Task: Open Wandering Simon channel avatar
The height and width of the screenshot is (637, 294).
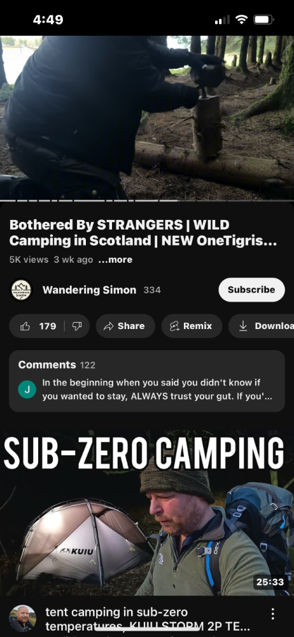Action: point(21,289)
